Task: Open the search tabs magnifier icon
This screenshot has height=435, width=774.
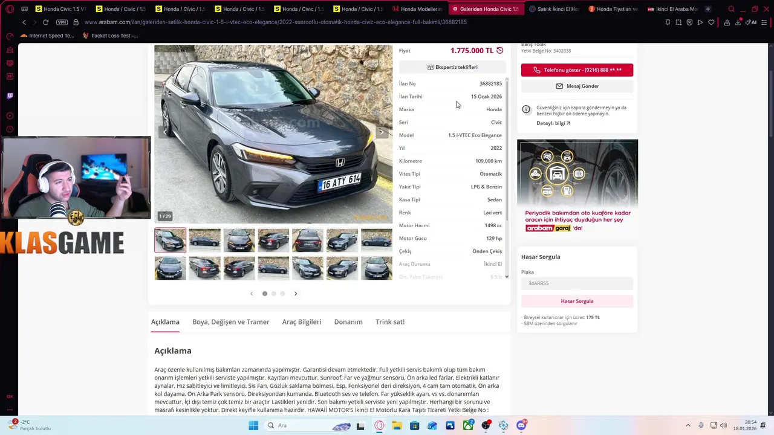Action: (x=731, y=9)
